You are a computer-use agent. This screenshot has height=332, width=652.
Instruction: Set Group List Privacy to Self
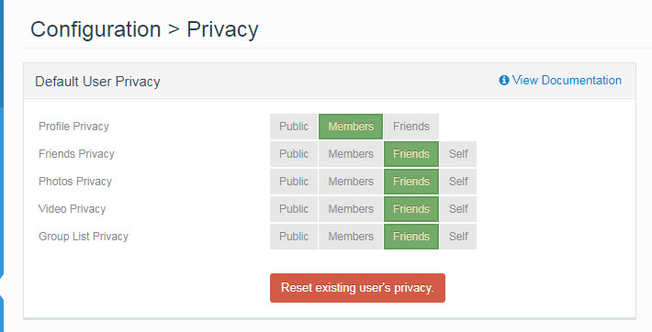point(458,237)
